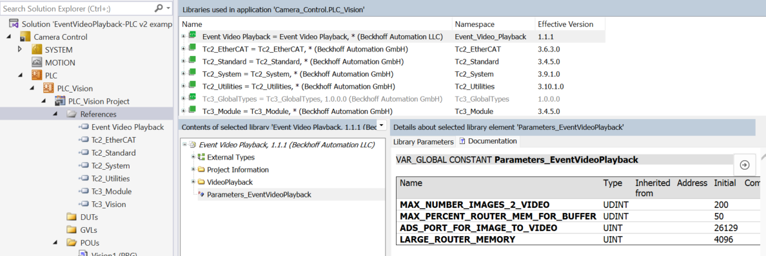Select the Tc2_Utilities library row

392,86
